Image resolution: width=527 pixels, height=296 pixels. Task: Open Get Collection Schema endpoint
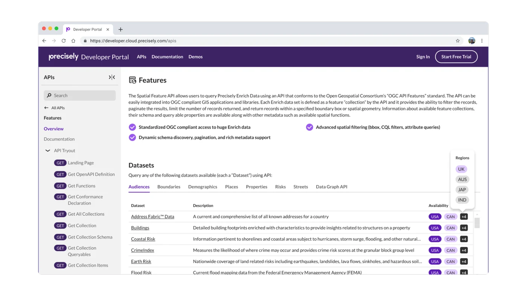[90, 237]
